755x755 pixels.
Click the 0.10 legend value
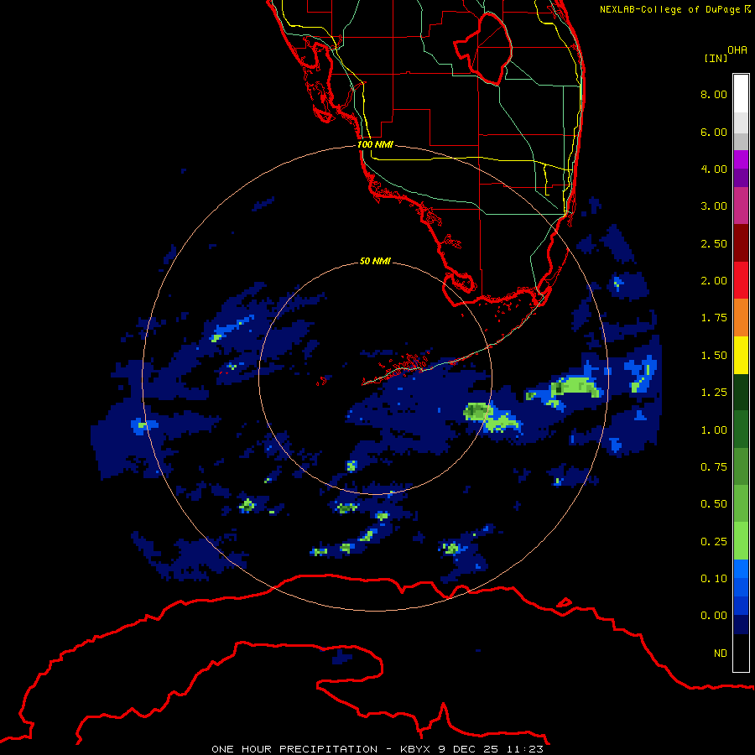[714, 579]
